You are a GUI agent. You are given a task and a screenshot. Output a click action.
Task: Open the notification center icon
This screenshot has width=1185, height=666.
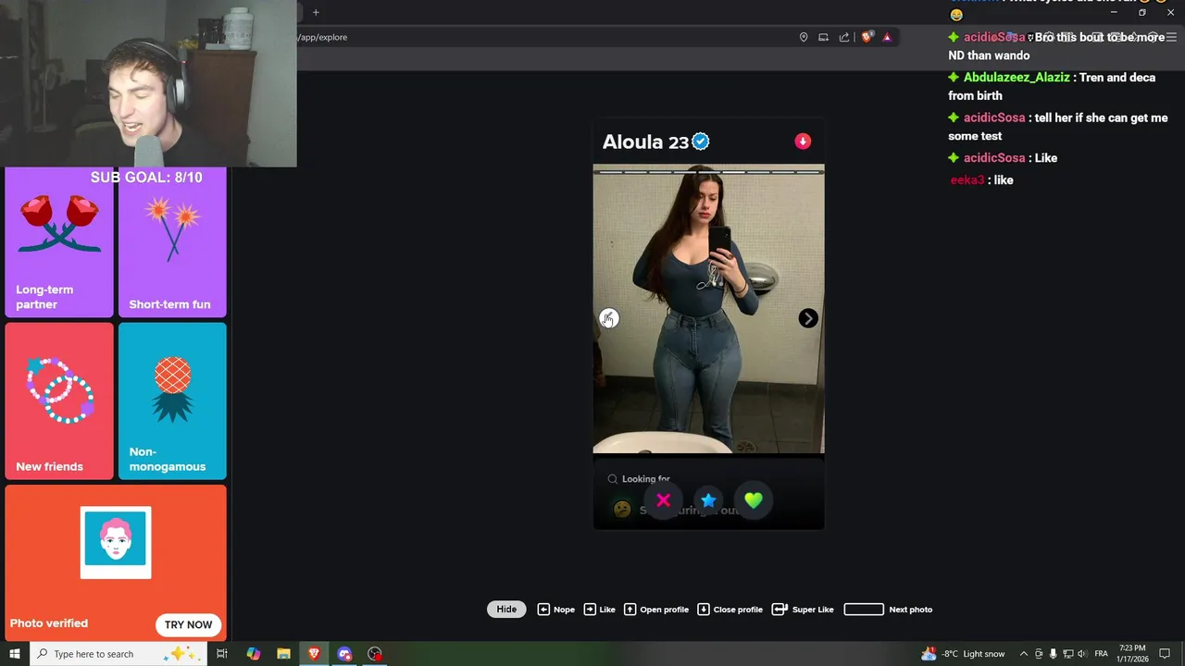1165,654
